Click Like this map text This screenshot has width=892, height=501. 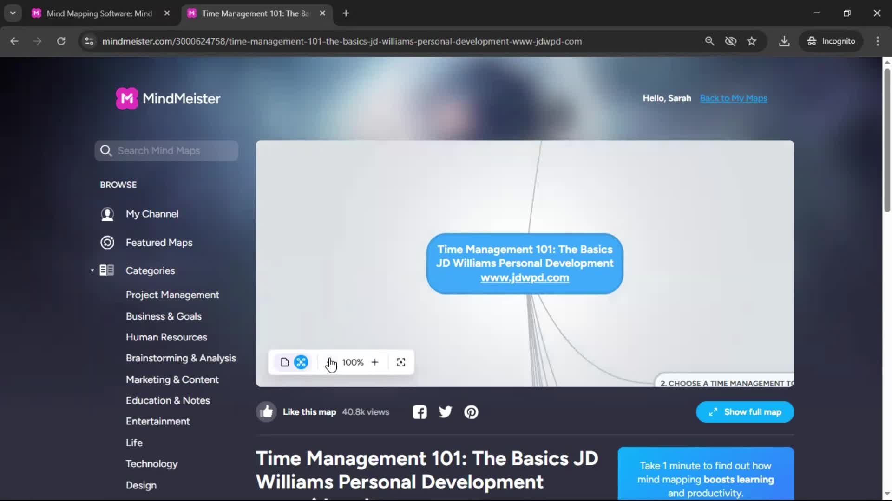pos(309,412)
